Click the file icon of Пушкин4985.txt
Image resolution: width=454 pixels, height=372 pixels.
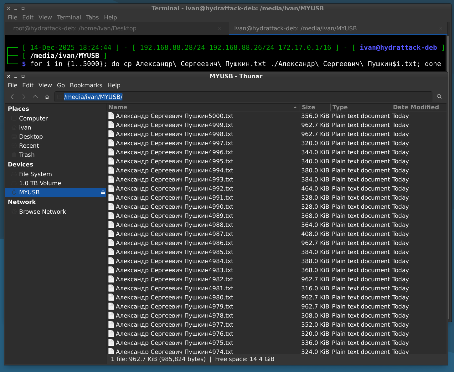[x=111, y=252]
